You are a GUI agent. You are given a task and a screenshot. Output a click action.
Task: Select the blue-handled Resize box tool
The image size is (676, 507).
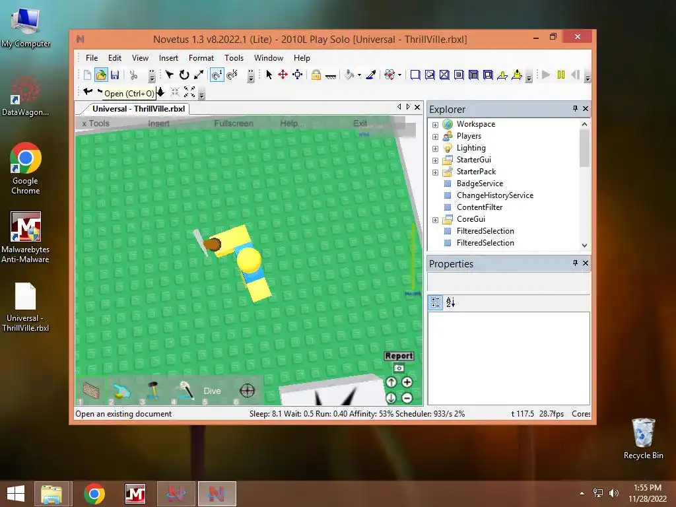click(298, 75)
